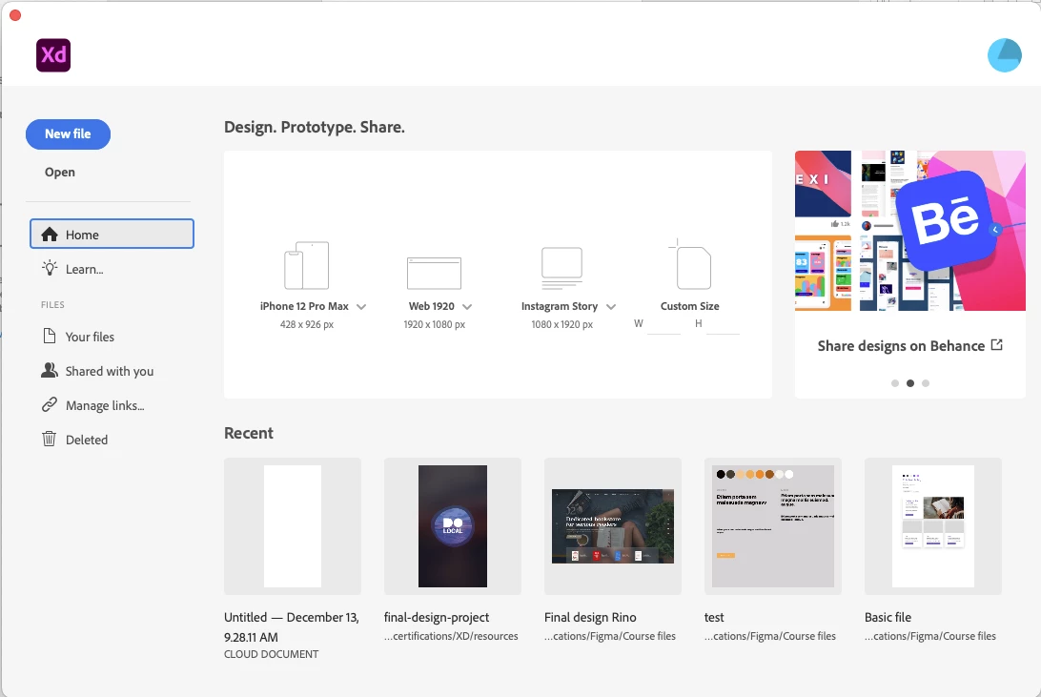
Task: Select the second carousel slide dot
Action: tap(910, 383)
